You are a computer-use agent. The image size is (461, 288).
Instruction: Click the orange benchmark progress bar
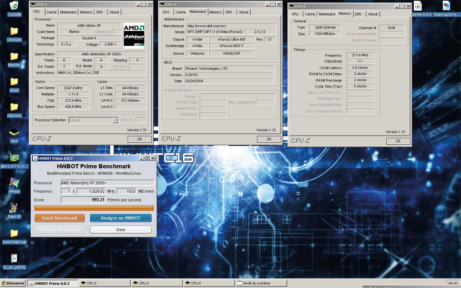[x=94, y=208]
